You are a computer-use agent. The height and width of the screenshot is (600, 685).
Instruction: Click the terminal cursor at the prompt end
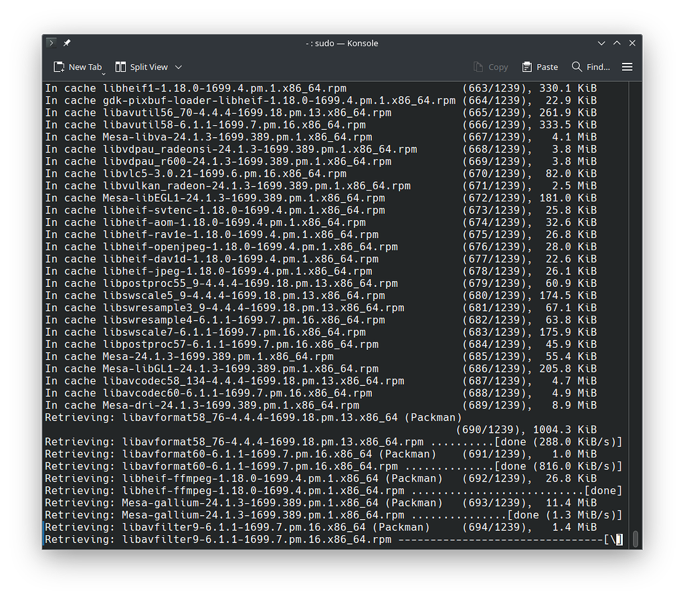click(x=619, y=540)
